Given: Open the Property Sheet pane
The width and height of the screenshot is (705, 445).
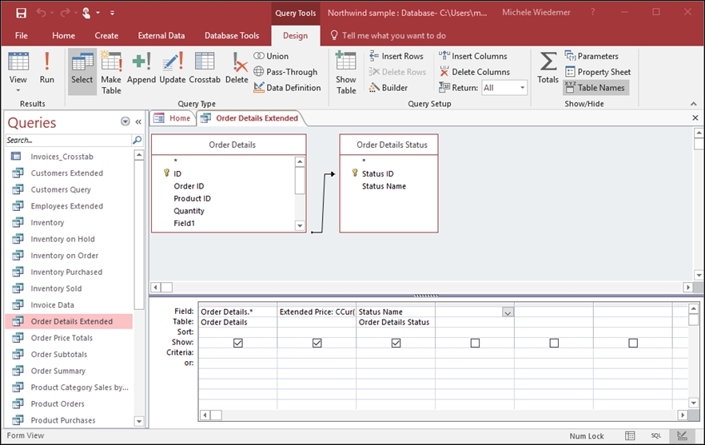Looking at the screenshot, I should pyautogui.click(x=598, y=72).
